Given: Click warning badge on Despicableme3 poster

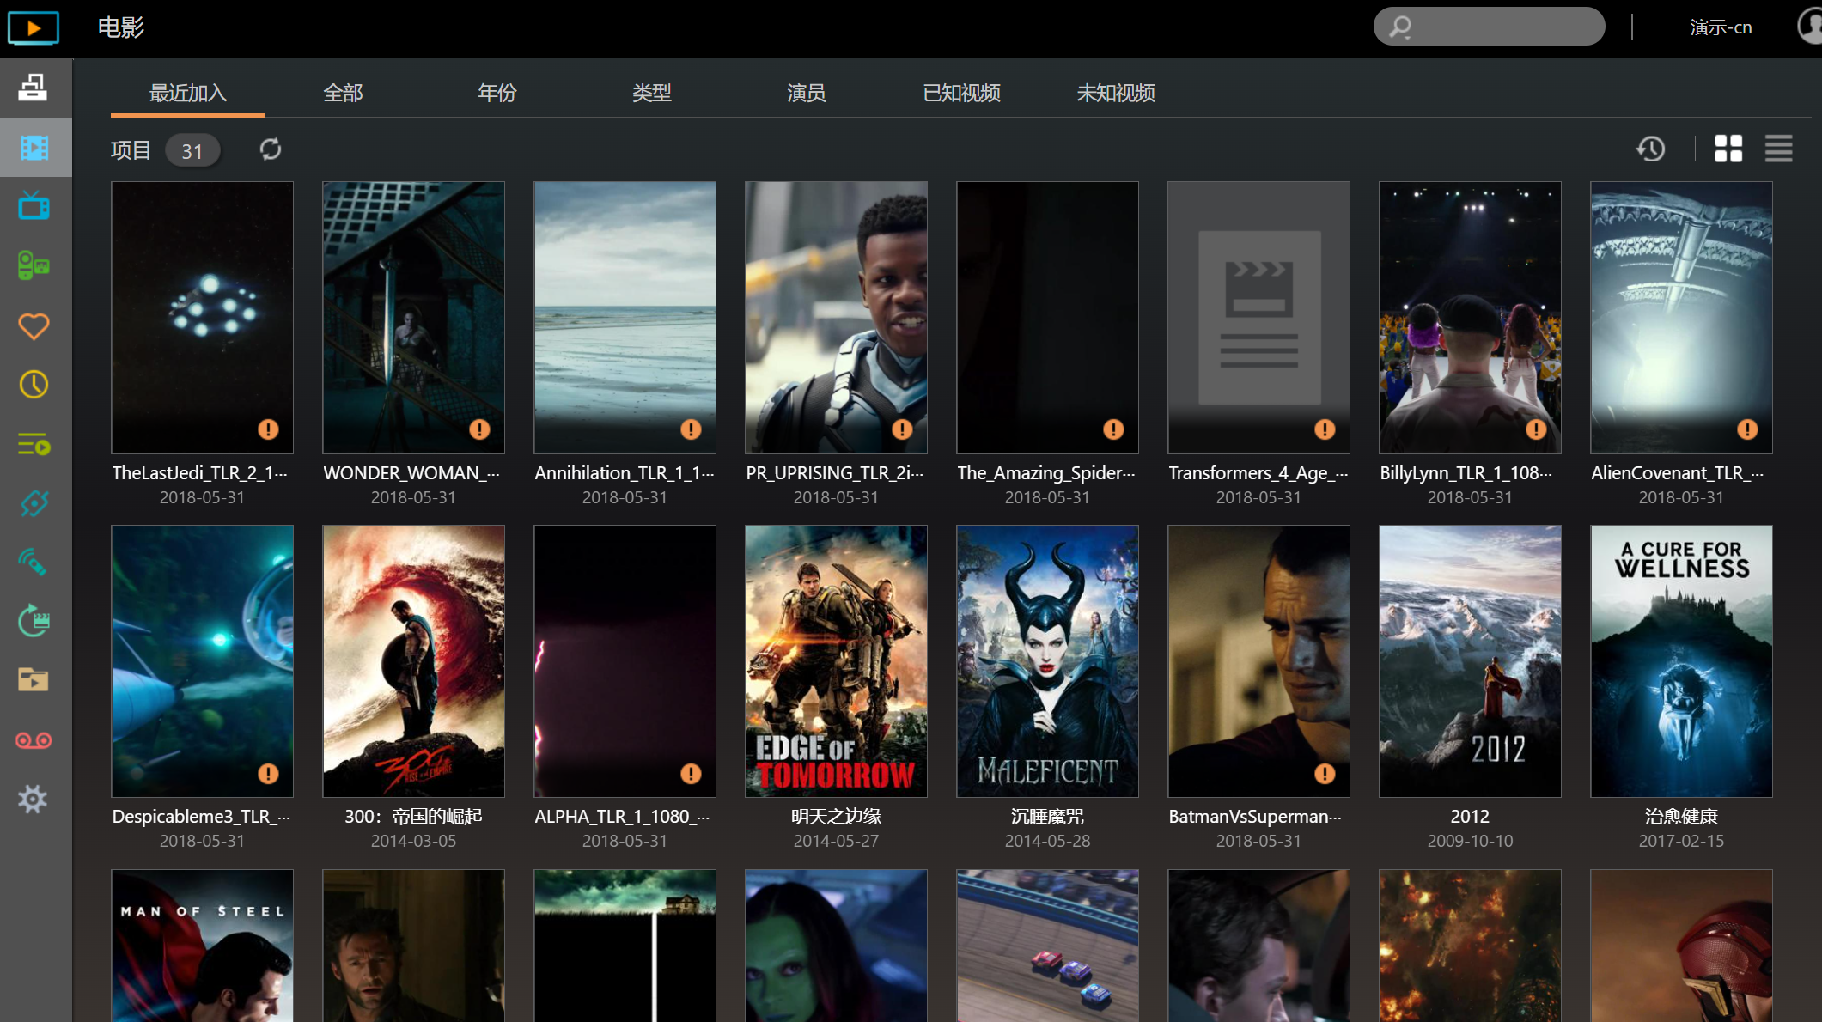Looking at the screenshot, I should pos(268,774).
